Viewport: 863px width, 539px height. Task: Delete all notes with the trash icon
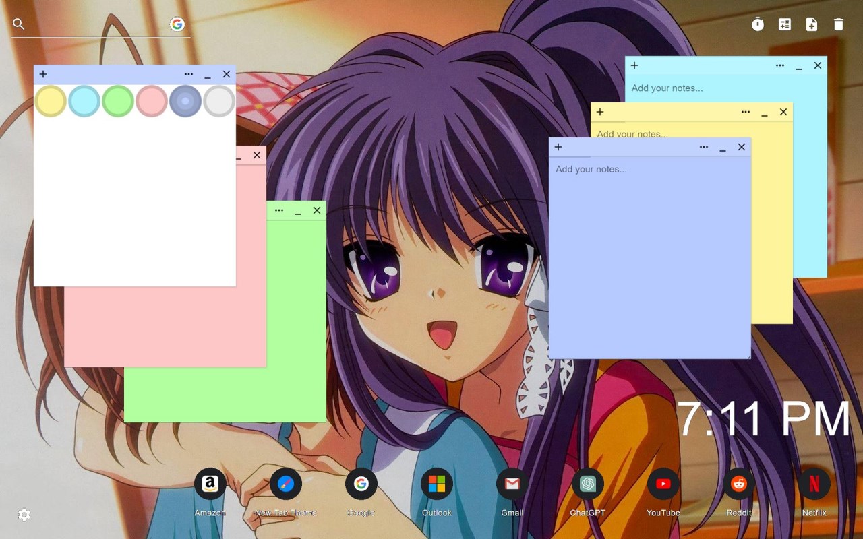[839, 24]
